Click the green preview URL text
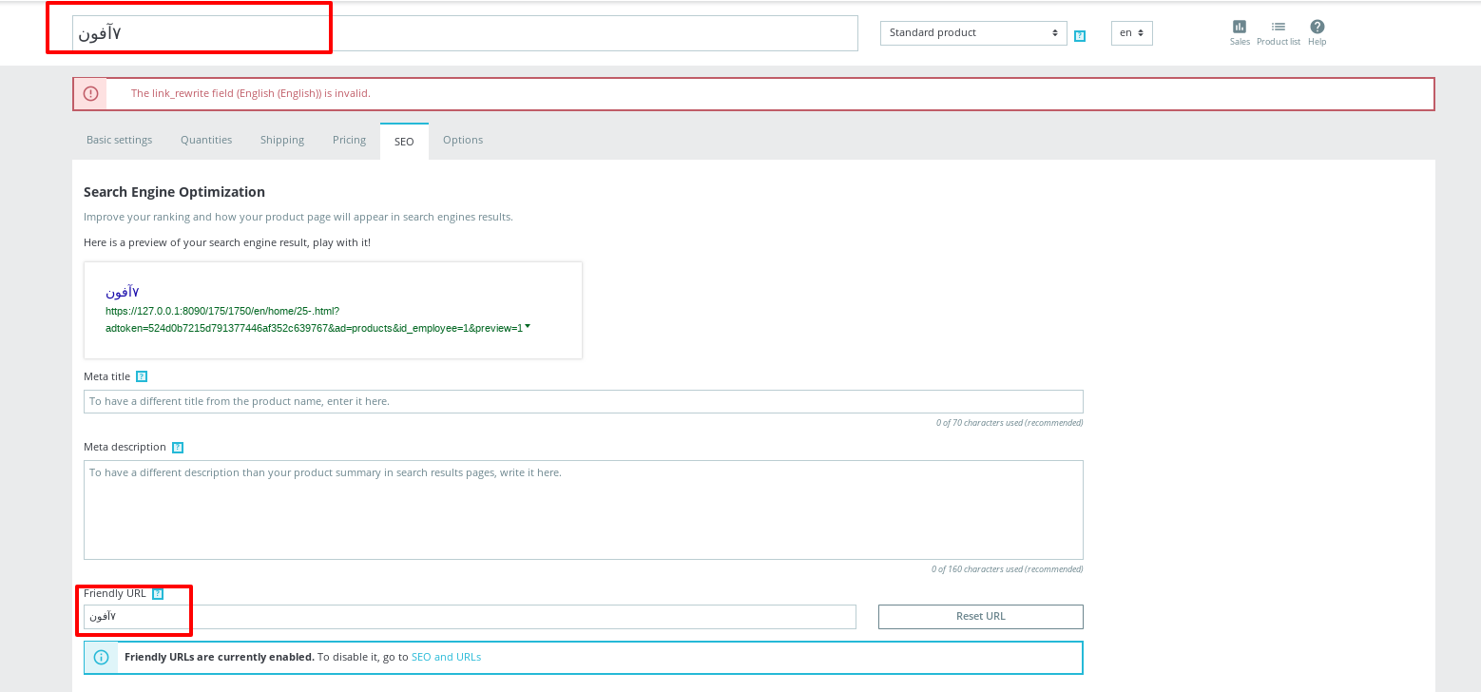1481x692 pixels. pos(315,319)
